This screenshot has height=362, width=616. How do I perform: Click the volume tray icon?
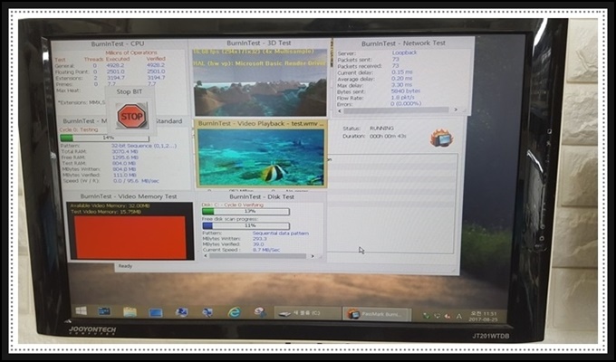(448, 316)
